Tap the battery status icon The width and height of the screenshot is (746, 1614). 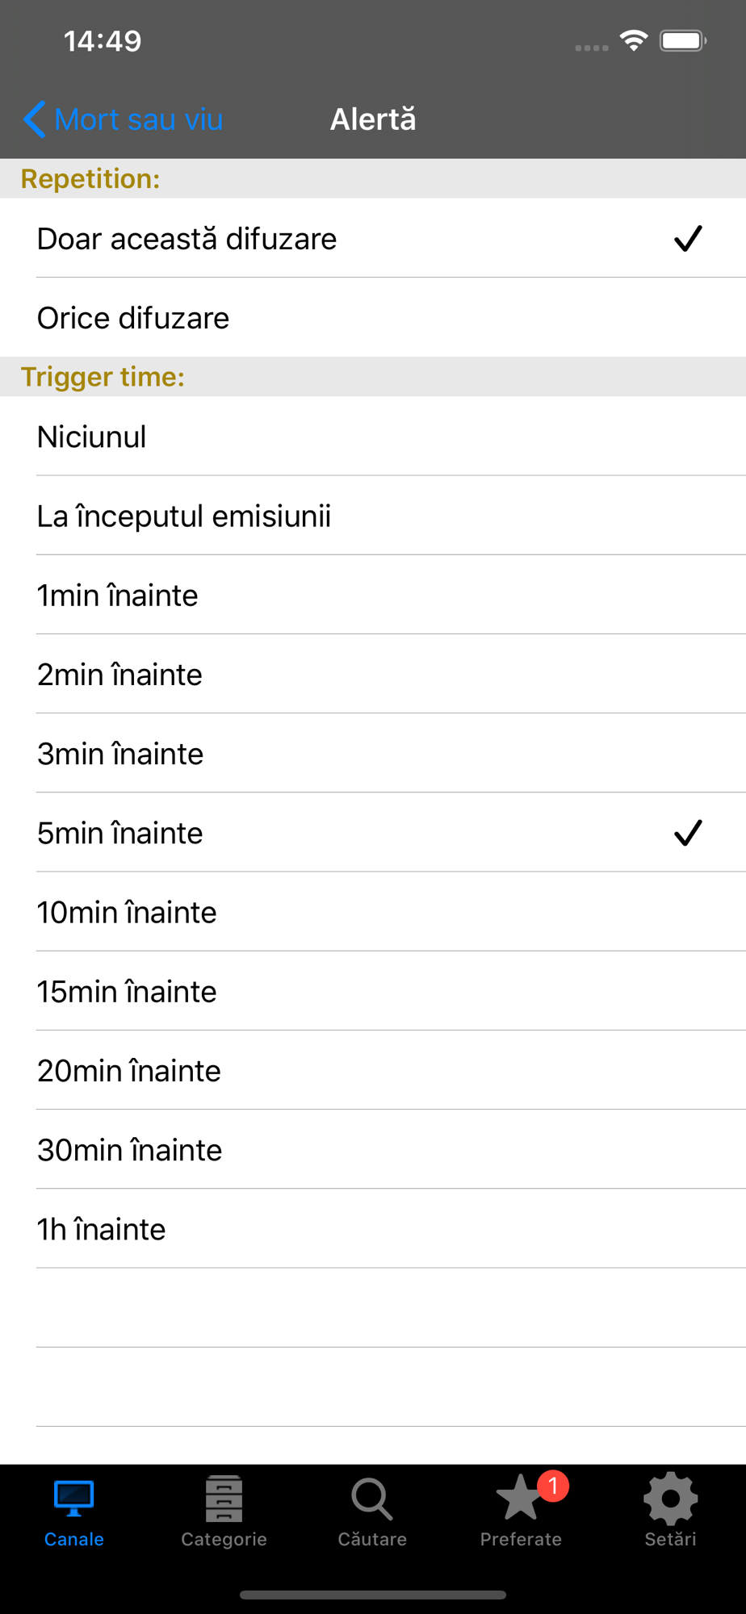point(683,40)
